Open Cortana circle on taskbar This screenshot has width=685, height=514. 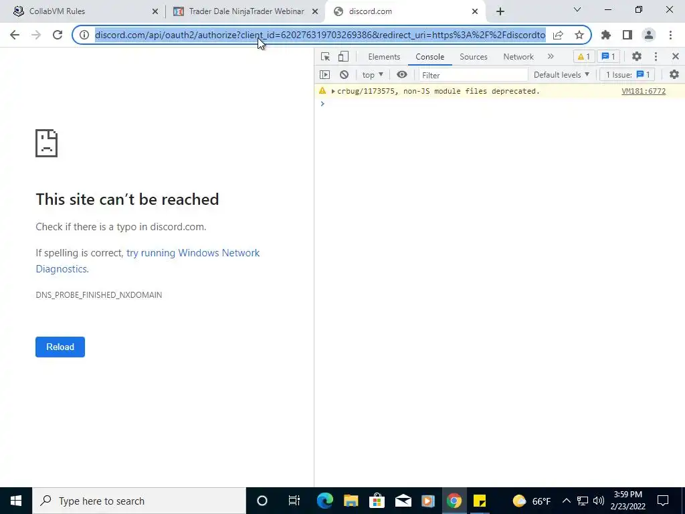[x=262, y=501]
